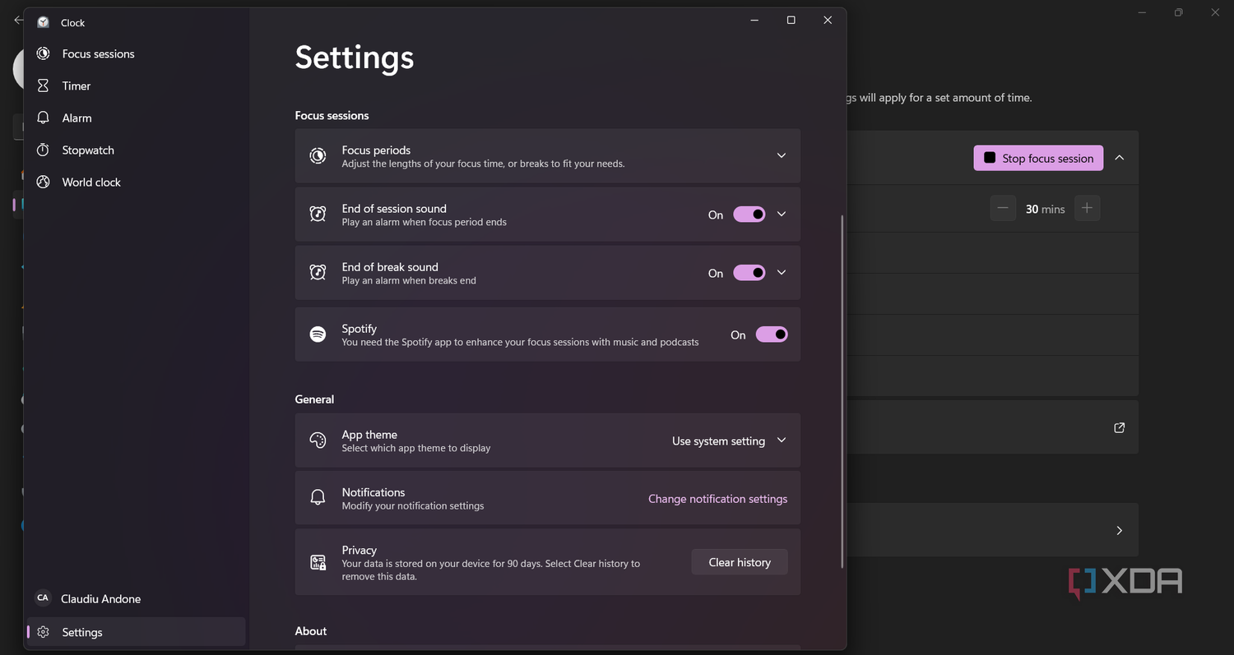
Task: Click Stop focus session button
Action: coord(1038,158)
